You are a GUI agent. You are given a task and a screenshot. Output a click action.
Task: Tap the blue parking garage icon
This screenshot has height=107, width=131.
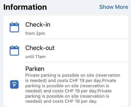tap(14, 84)
